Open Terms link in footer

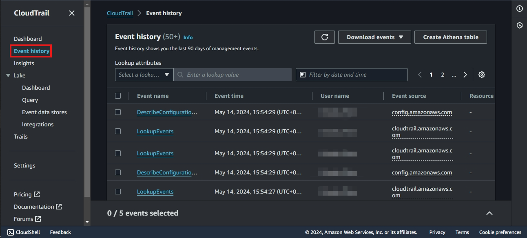click(462, 232)
